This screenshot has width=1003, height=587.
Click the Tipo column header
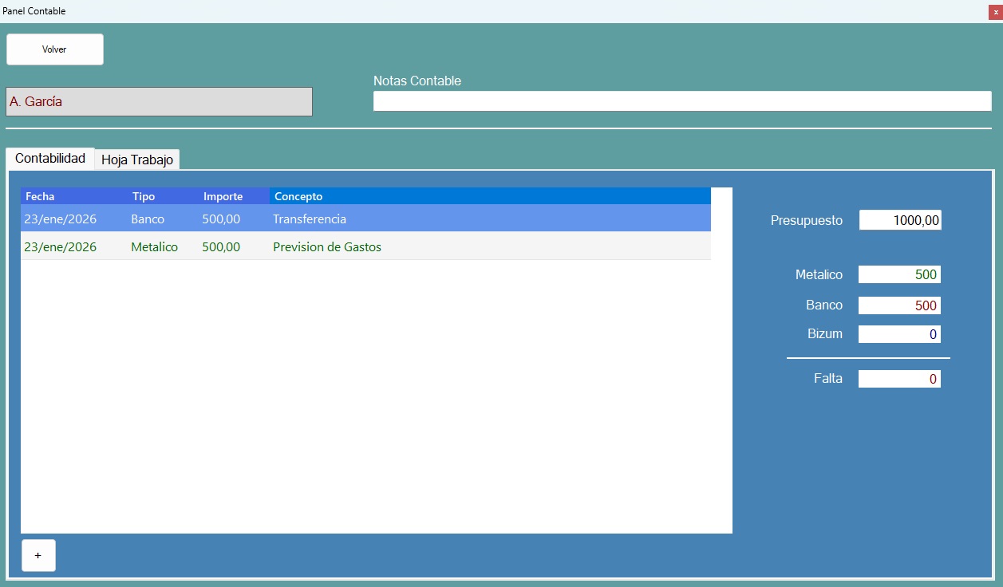143,195
